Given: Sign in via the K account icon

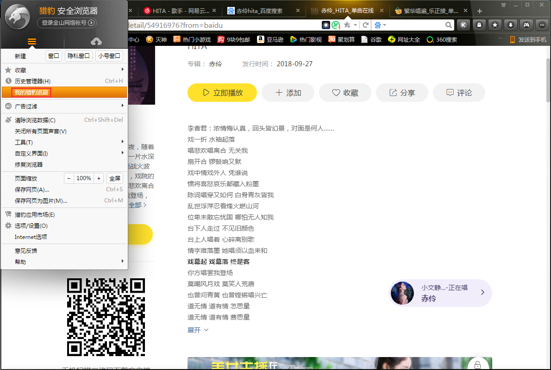Looking at the screenshot, I should (x=463, y=25).
